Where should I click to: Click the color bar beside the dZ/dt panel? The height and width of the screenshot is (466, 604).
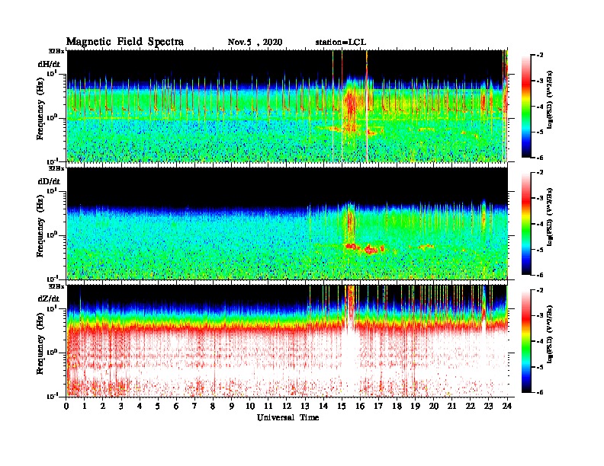[526, 341]
